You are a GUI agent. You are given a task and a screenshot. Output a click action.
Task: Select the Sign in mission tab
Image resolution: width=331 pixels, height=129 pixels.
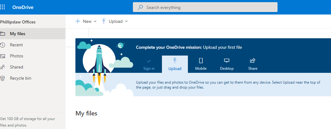pyautogui.click(x=149, y=64)
